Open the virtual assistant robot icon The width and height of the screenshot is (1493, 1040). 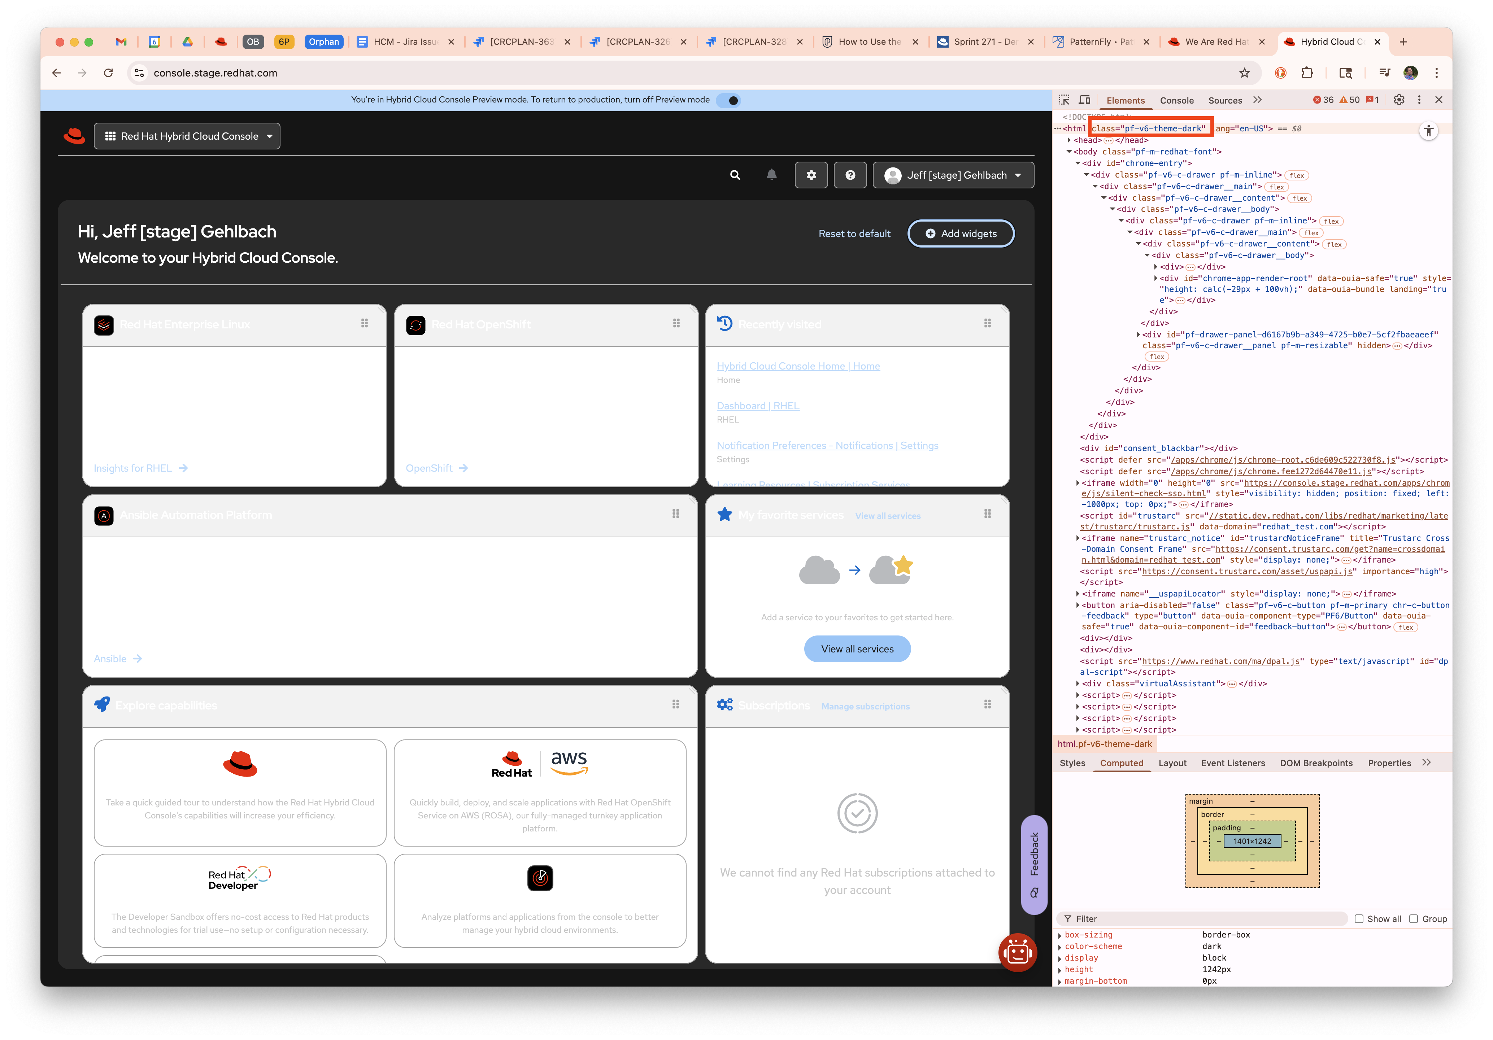(1017, 953)
